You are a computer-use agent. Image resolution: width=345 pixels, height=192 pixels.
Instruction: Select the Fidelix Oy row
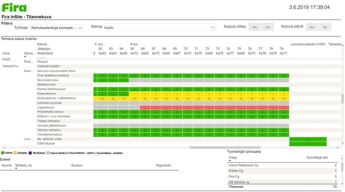click(x=283, y=171)
